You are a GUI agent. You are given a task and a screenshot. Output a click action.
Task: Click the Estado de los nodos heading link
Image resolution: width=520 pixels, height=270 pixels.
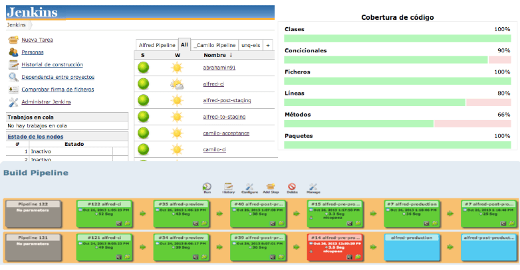coord(35,136)
